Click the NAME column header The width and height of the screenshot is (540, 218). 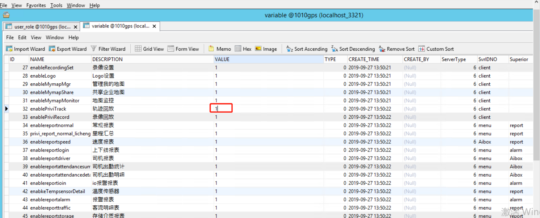(60, 59)
